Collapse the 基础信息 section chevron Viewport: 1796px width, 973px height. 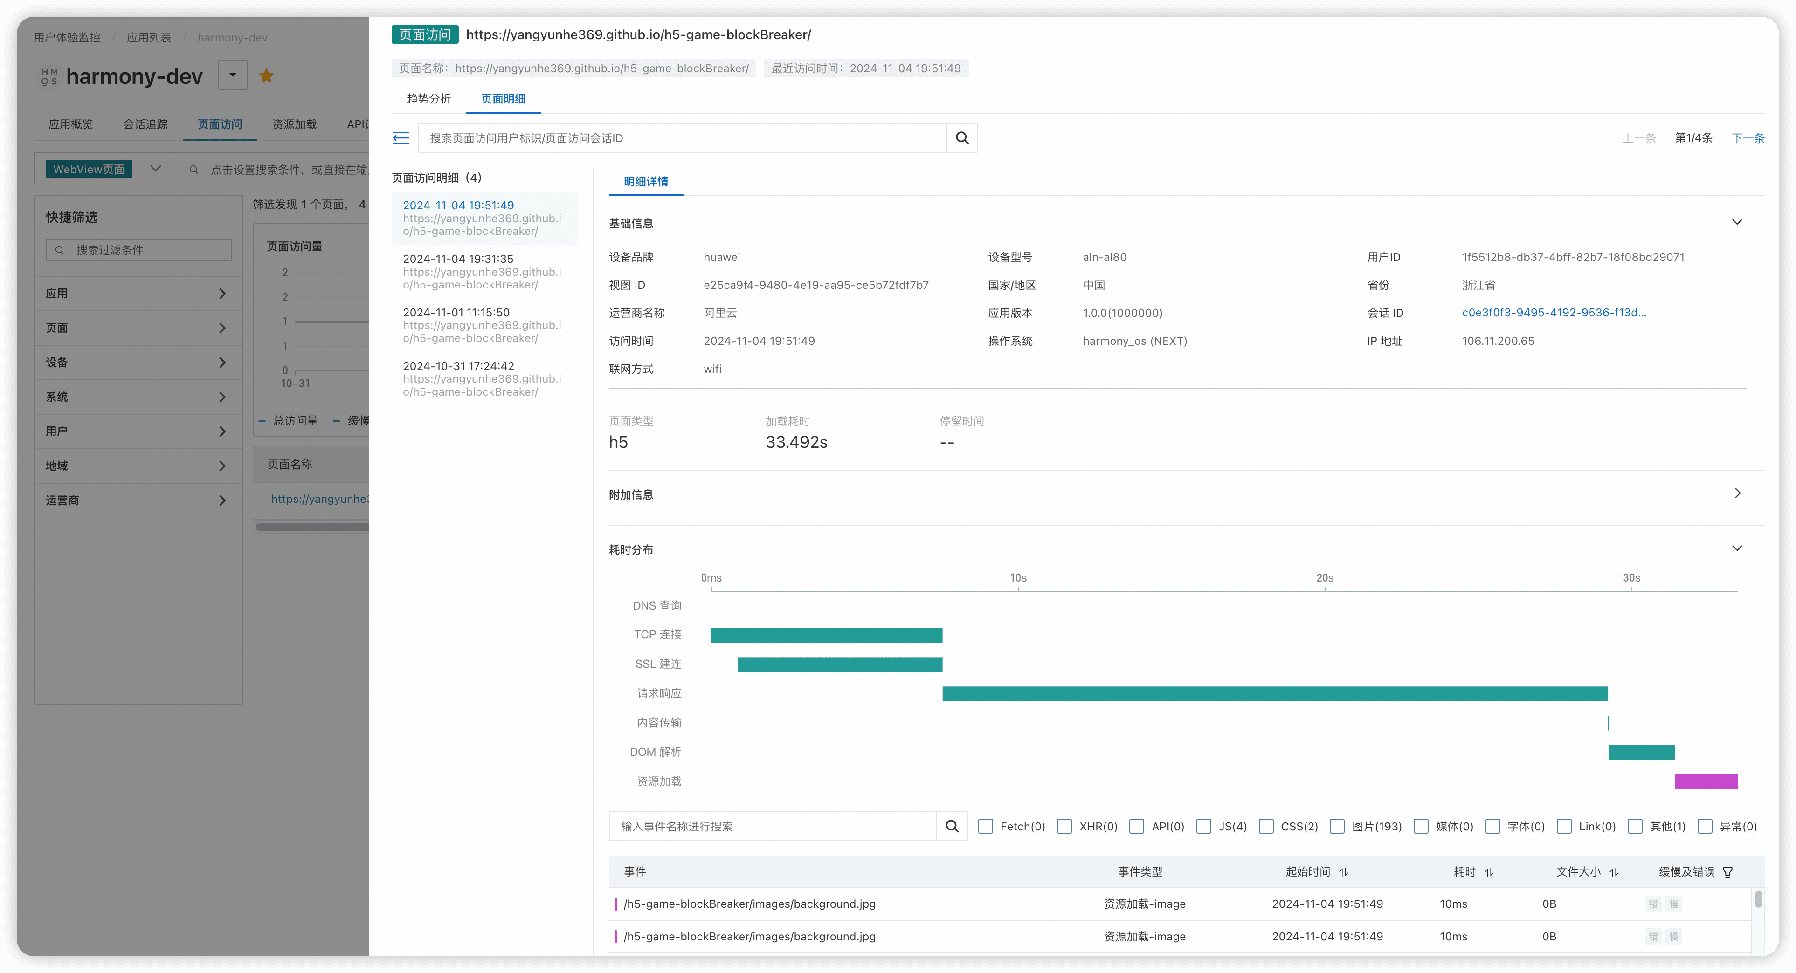1737,222
